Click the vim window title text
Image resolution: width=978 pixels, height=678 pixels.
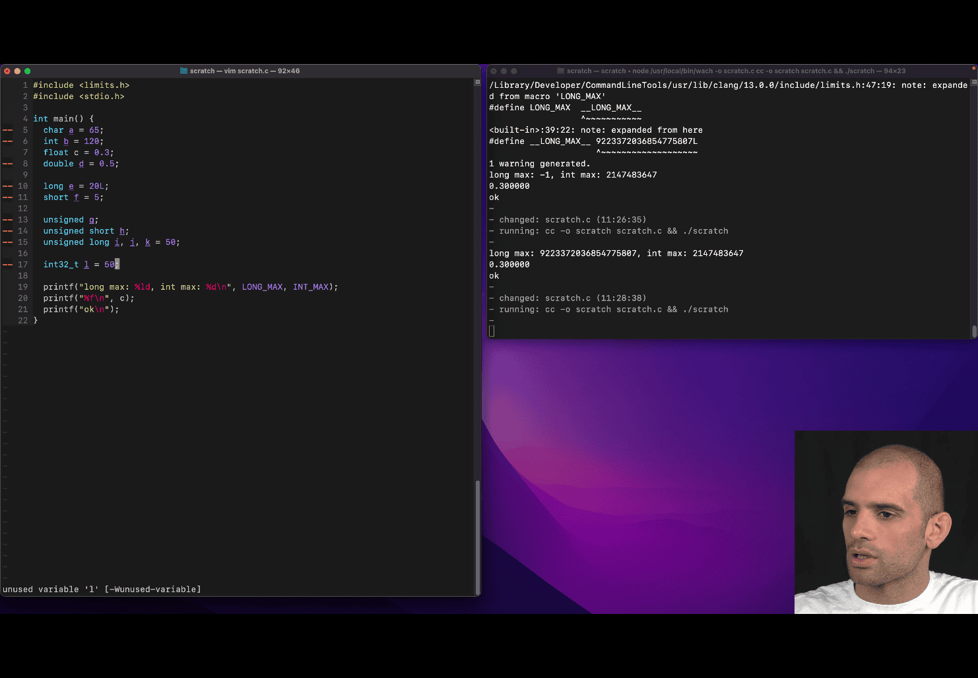point(244,71)
